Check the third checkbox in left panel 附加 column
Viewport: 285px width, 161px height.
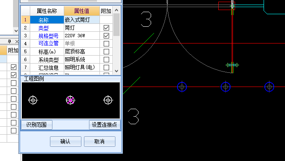13,83
